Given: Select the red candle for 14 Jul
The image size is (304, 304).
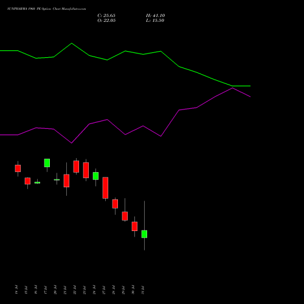Looking at the screenshot, I should tap(18, 168).
